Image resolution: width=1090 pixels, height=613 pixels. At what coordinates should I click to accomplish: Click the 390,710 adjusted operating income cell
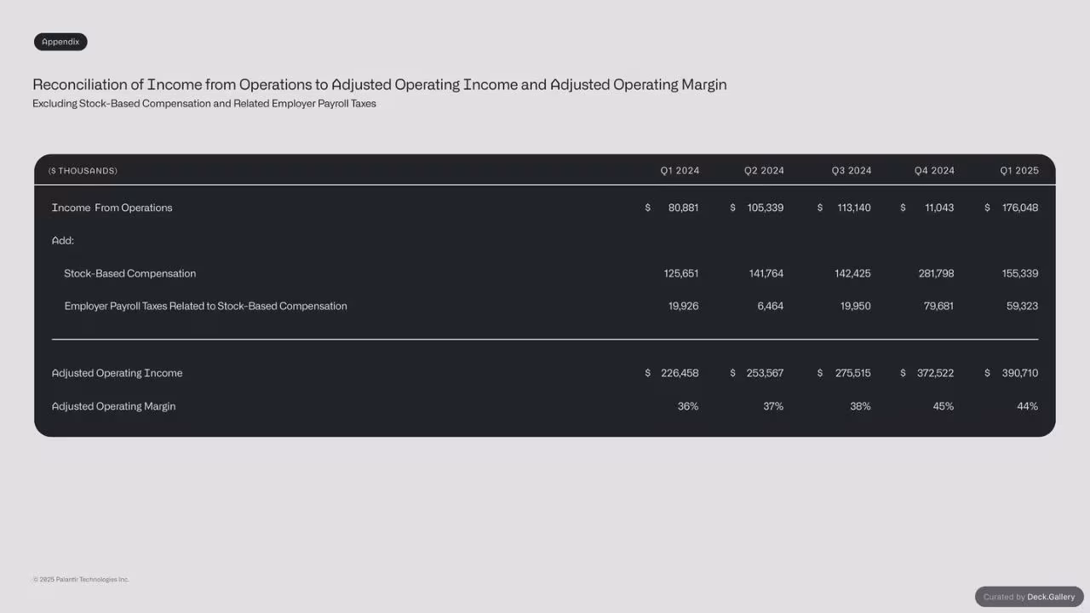click(1020, 373)
